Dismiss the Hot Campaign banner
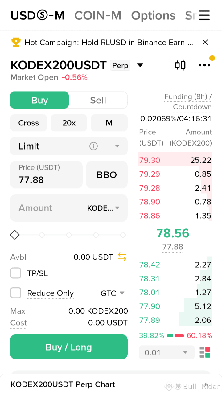 205,42
